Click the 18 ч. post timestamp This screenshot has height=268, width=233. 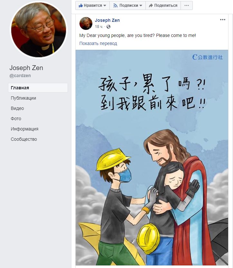tap(99, 27)
